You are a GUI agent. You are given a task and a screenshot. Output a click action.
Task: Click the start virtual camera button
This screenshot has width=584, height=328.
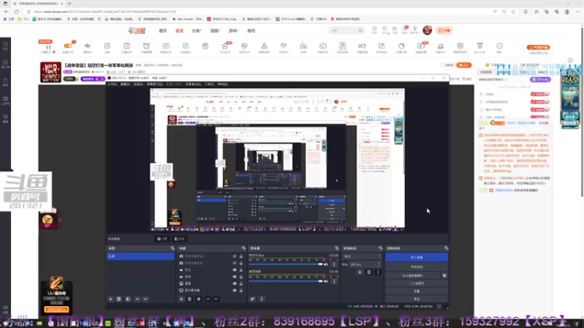pyautogui.click(x=412, y=276)
